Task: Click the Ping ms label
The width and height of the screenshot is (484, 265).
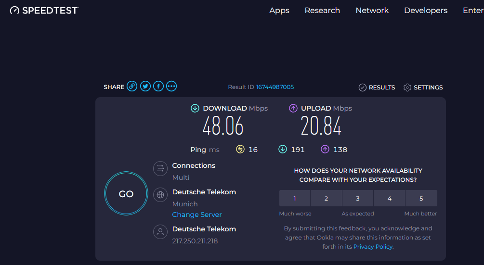Action: [205, 150]
